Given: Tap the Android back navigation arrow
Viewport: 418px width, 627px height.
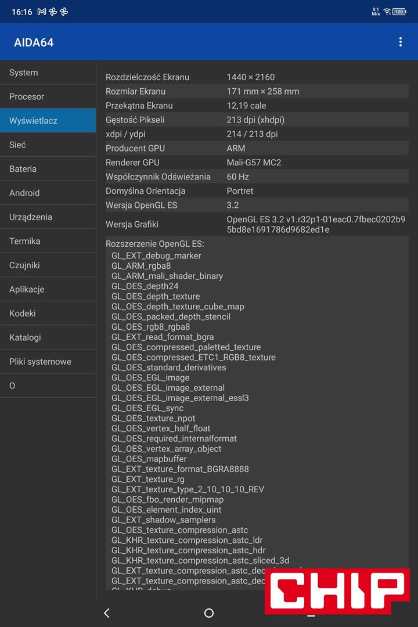Looking at the screenshot, I should click(106, 613).
